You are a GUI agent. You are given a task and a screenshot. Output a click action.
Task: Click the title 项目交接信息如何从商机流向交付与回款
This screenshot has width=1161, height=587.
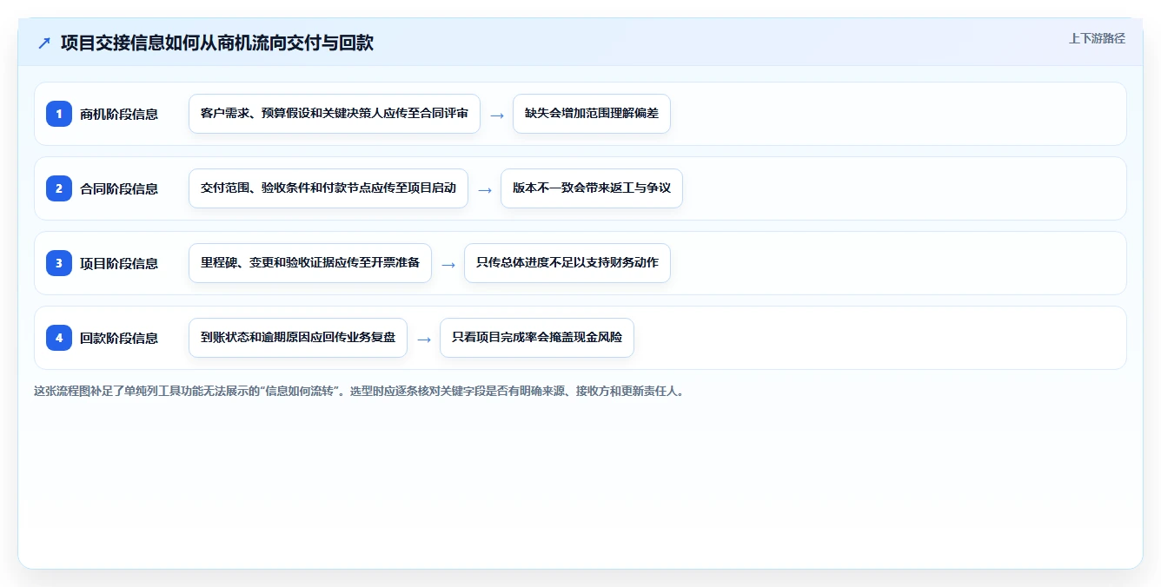[x=217, y=43]
